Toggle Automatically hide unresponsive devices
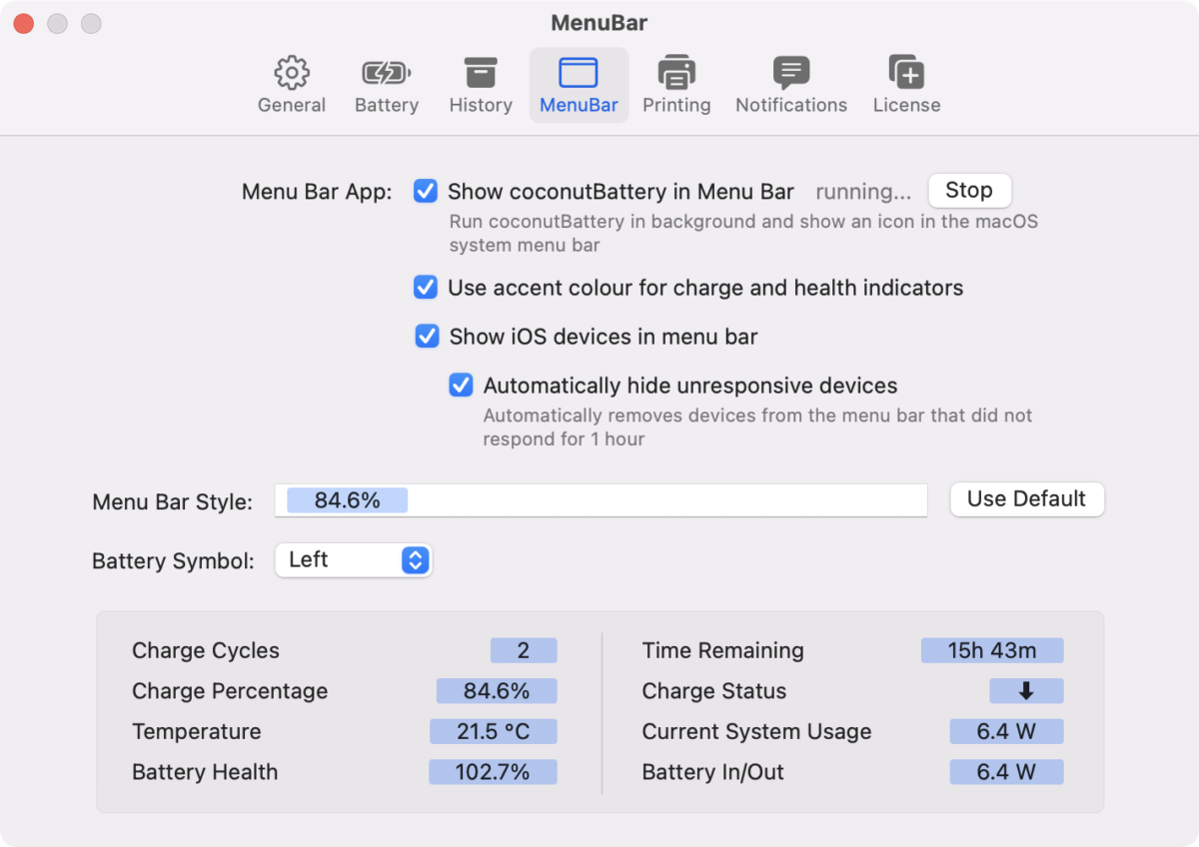The width and height of the screenshot is (1199, 847). point(461,385)
